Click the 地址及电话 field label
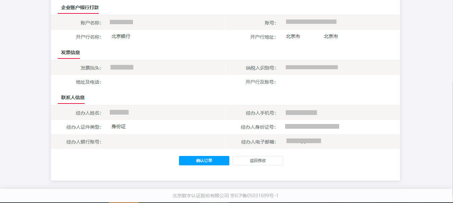 click(x=89, y=82)
